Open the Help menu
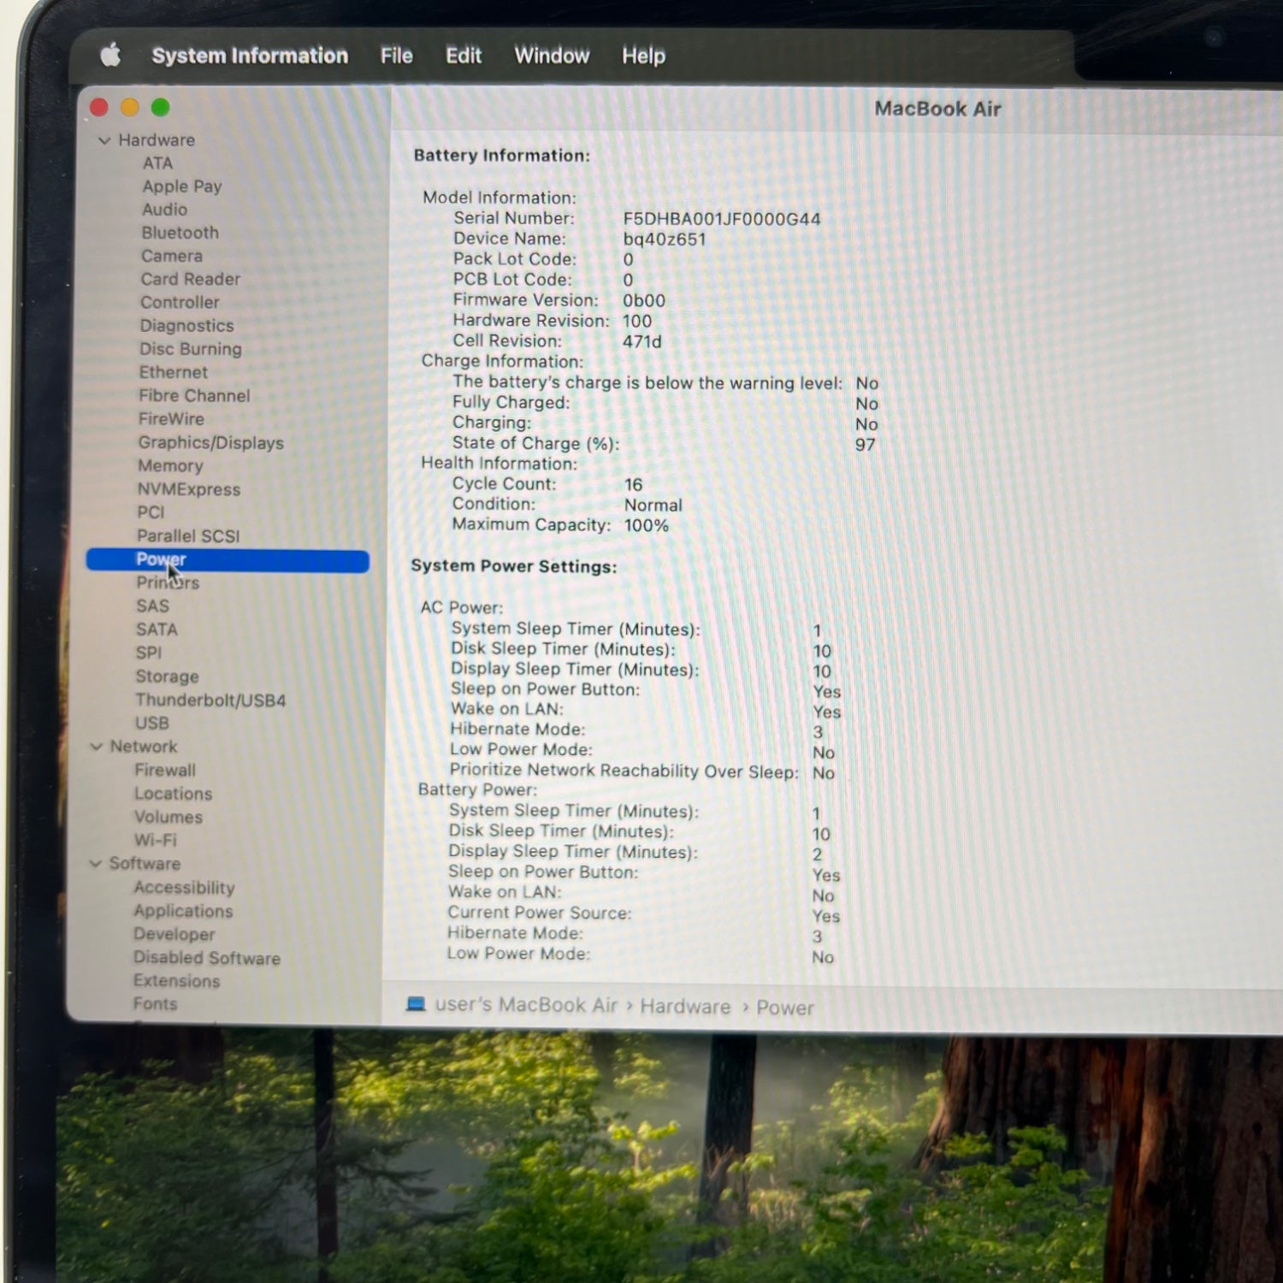Viewport: 1283px width, 1283px height. 643,56
